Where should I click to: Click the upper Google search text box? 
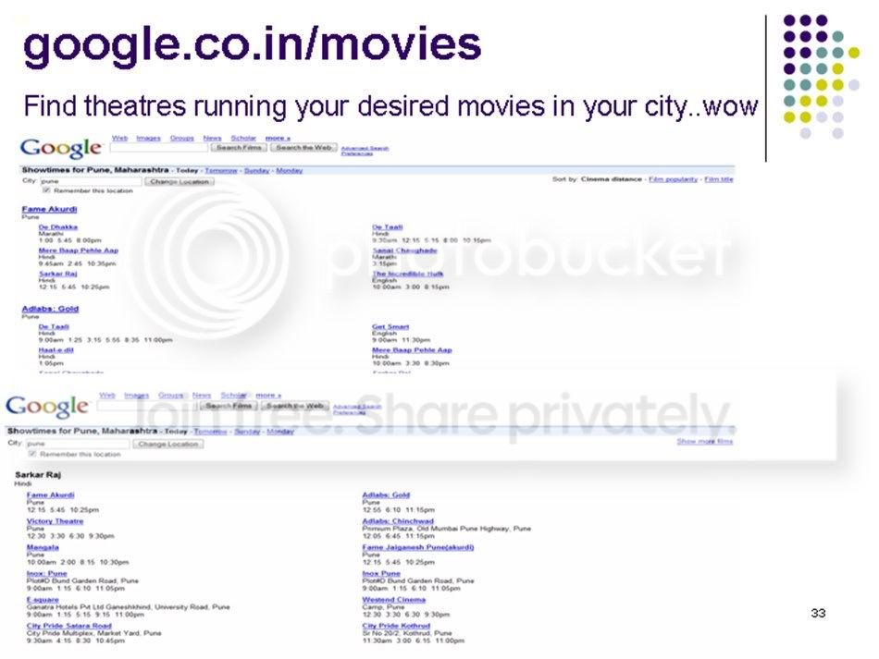(x=159, y=148)
